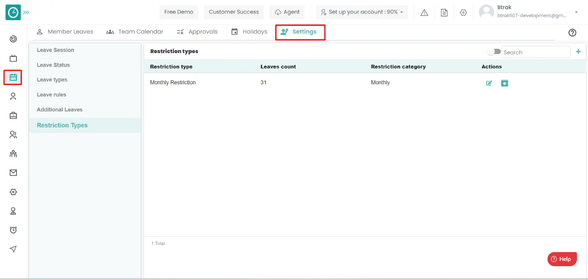
Task: Archive the Monthly Restriction entry
Action: point(505,83)
